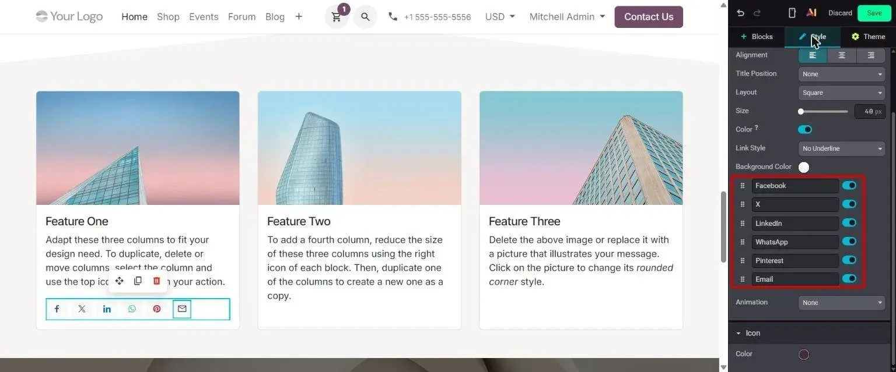
Task: Click the Facebook share icon
Action: pyautogui.click(x=57, y=309)
